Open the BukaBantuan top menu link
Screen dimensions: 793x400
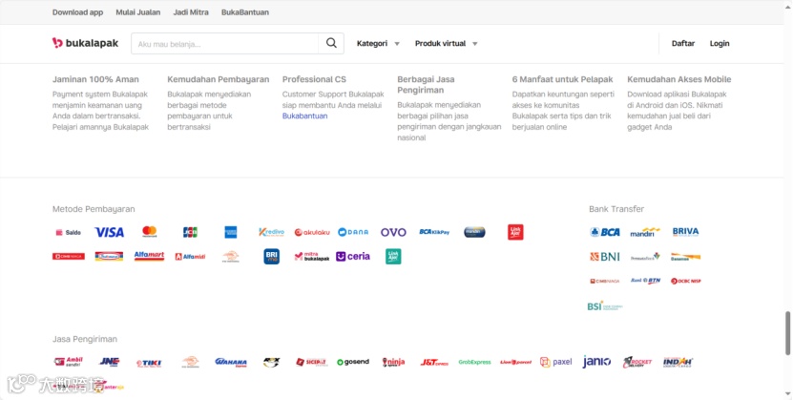pos(244,12)
